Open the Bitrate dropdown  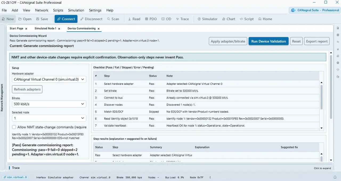pos(49,104)
